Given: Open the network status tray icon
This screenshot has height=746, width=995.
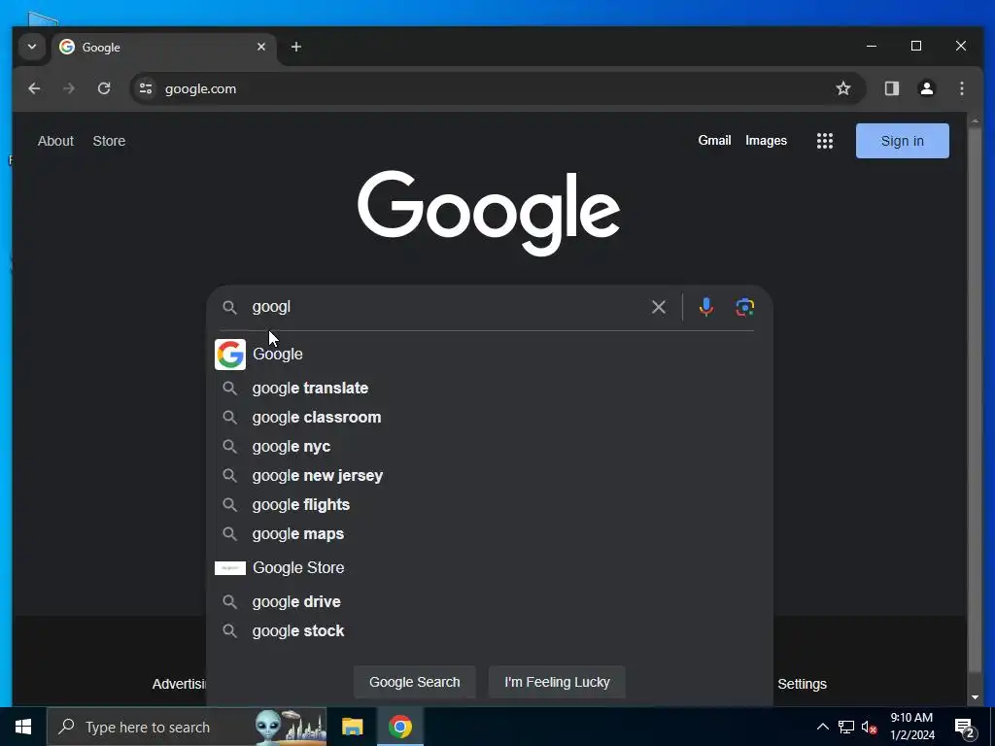Looking at the screenshot, I should (x=846, y=727).
